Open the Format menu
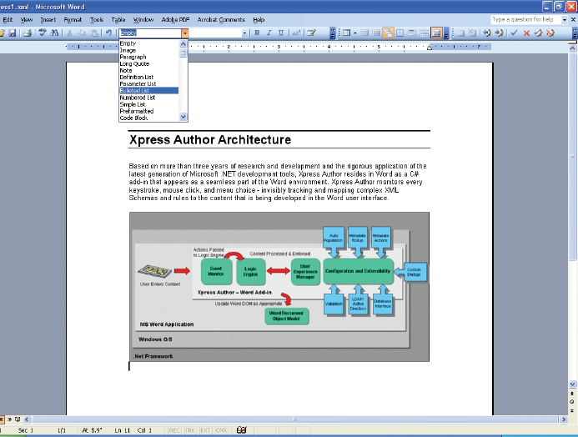578x437 pixels. [73, 20]
